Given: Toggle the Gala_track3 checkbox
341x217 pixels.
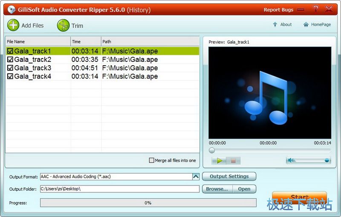Looking at the screenshot, I should coord(10,68).
